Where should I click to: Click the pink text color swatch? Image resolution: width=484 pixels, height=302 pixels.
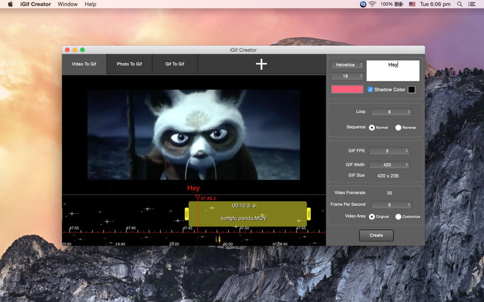[x=347, y=89]
